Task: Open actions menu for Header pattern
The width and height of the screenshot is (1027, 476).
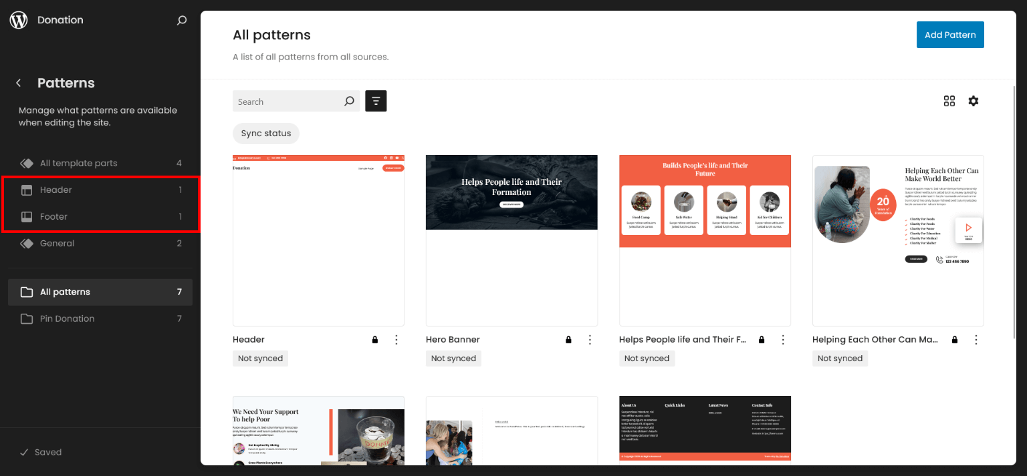Action: coord(396,340)
